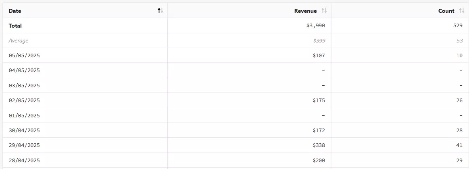This screenshot has height=169, width=469.
Task: Click count 10 for 05/05/2025
Action: click(459, 55)
